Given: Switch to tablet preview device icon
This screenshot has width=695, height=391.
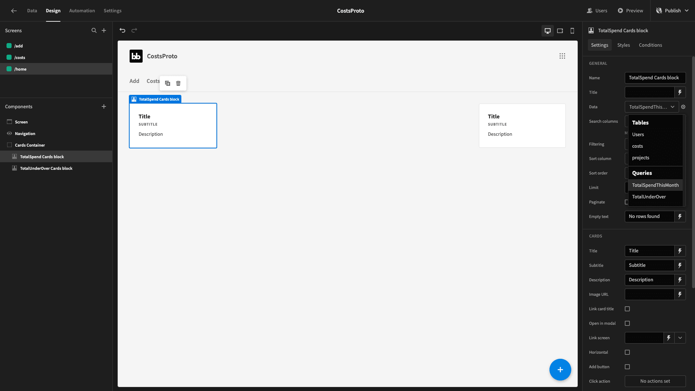Looking at the screenshot, I should (x=560, y=31).
